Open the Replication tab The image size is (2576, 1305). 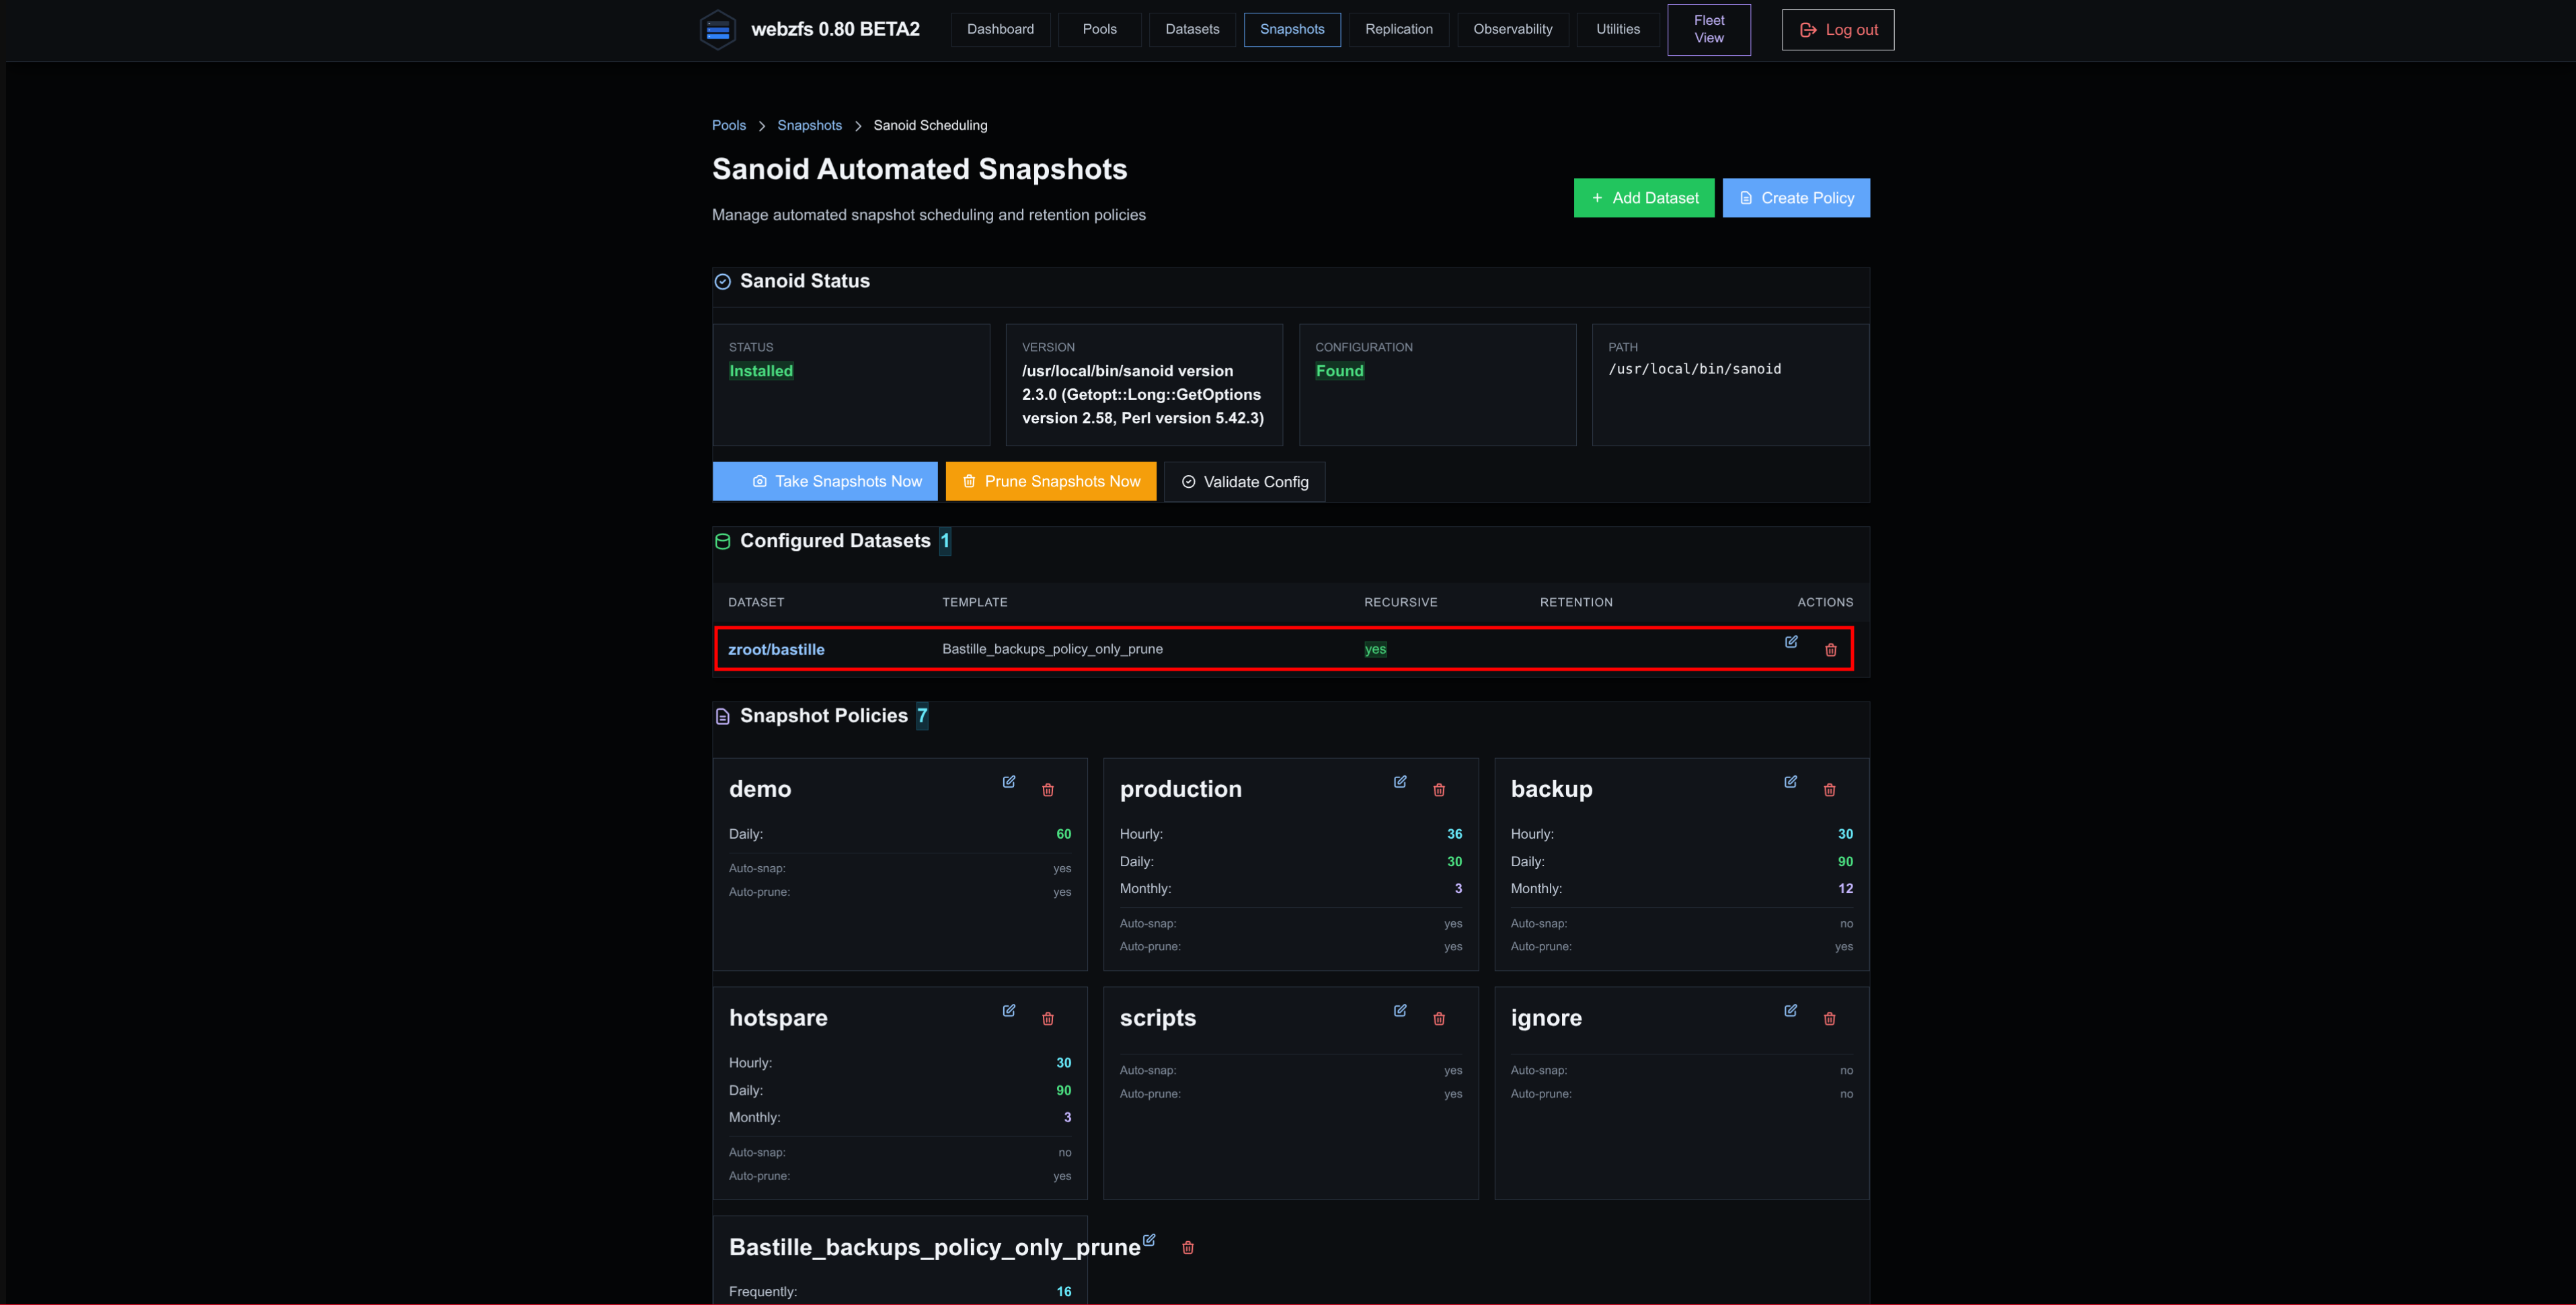click(1399, 29)
